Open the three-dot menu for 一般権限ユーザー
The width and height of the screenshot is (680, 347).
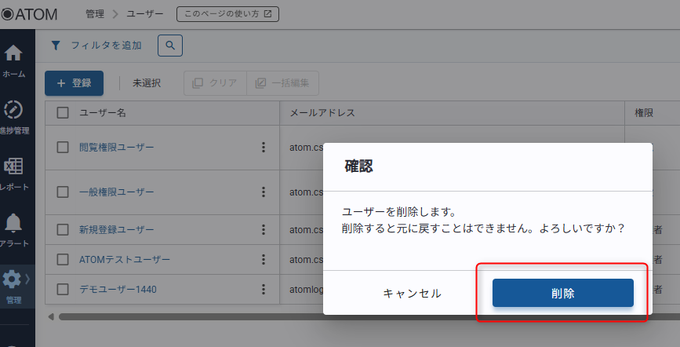pos(264,192)
